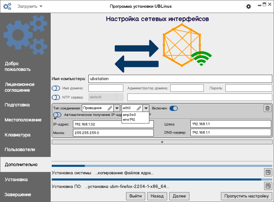Click the small triangle below the auto IP toggle

(55, 119)
